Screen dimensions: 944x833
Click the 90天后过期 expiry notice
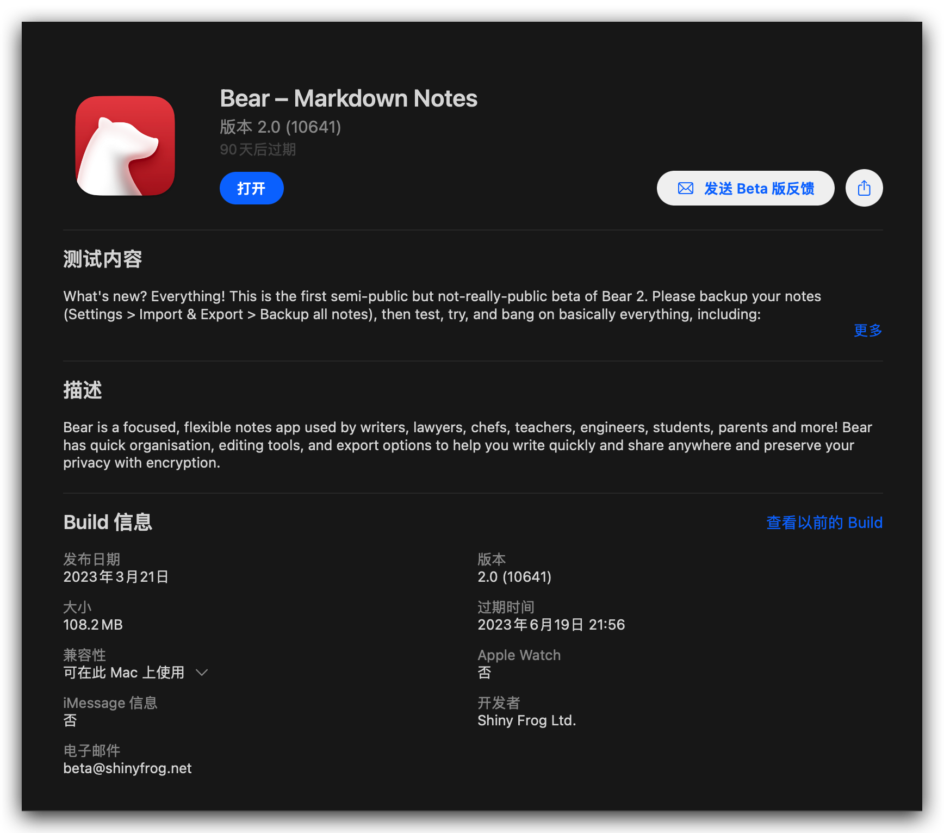tap(258, 150)
